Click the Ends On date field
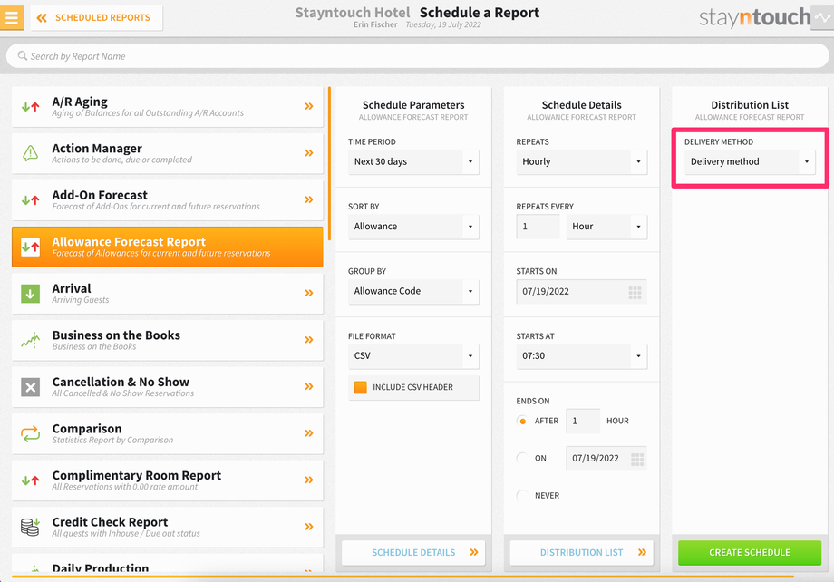 (x=606, y=459)
